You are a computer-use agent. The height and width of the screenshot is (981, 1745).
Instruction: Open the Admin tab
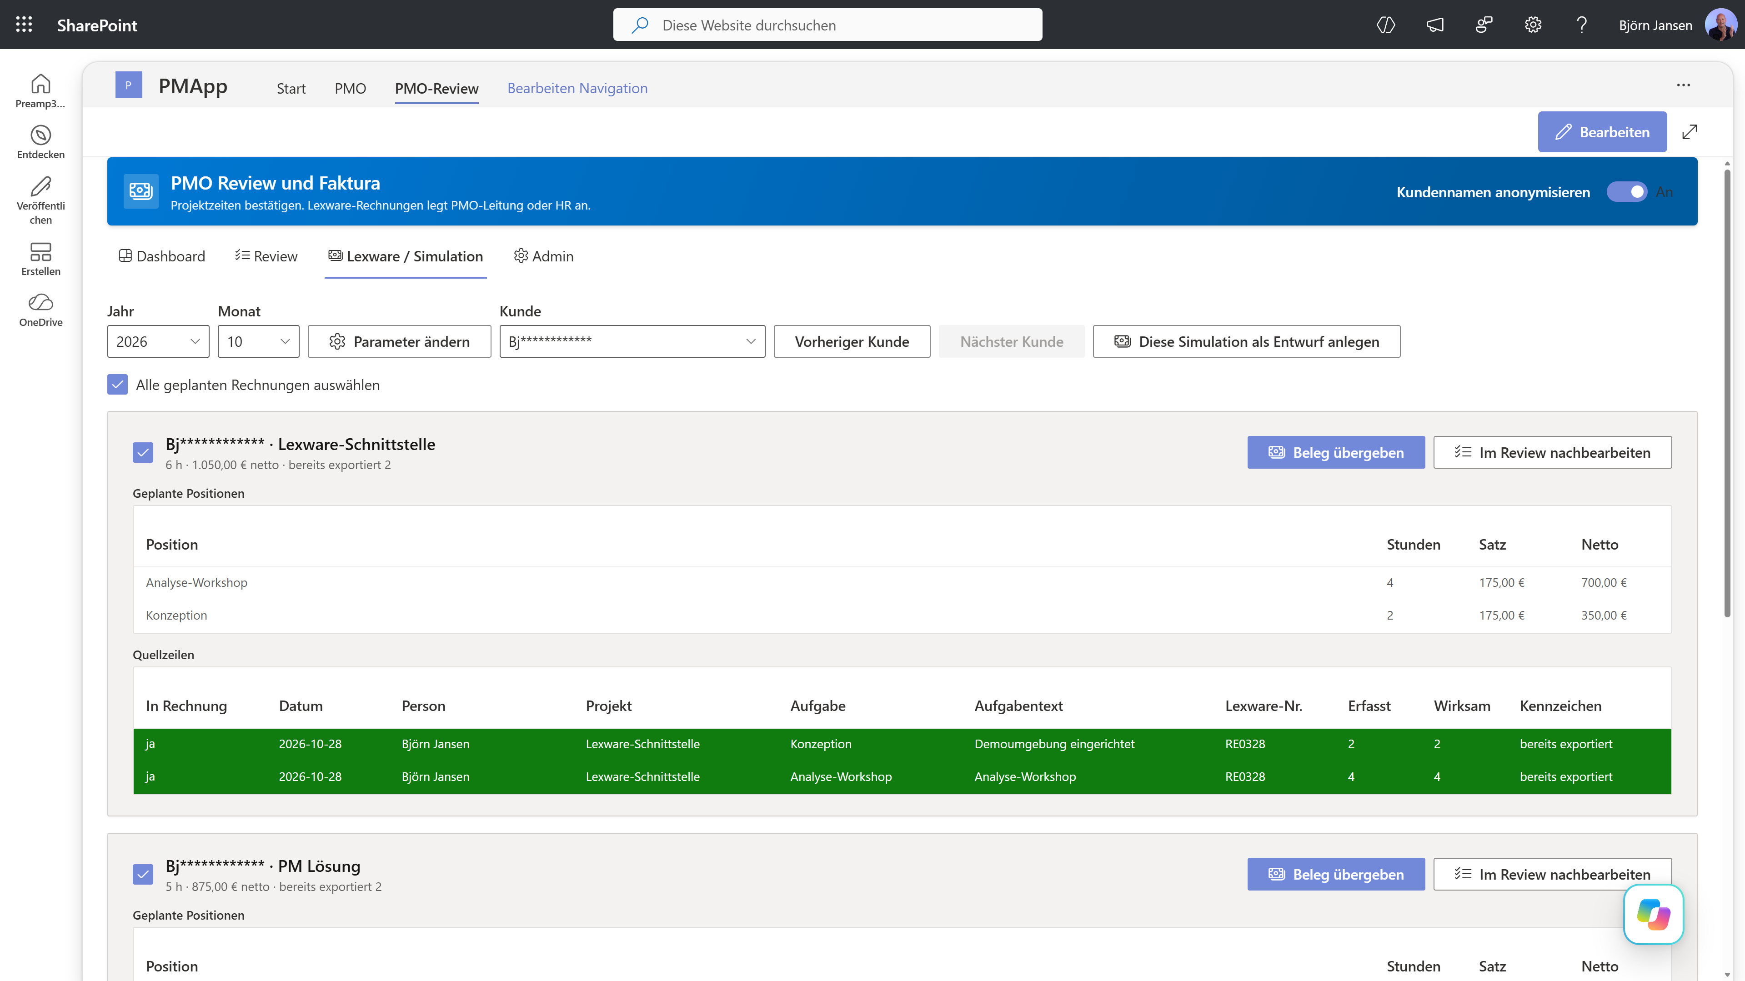tap(544, 256)
